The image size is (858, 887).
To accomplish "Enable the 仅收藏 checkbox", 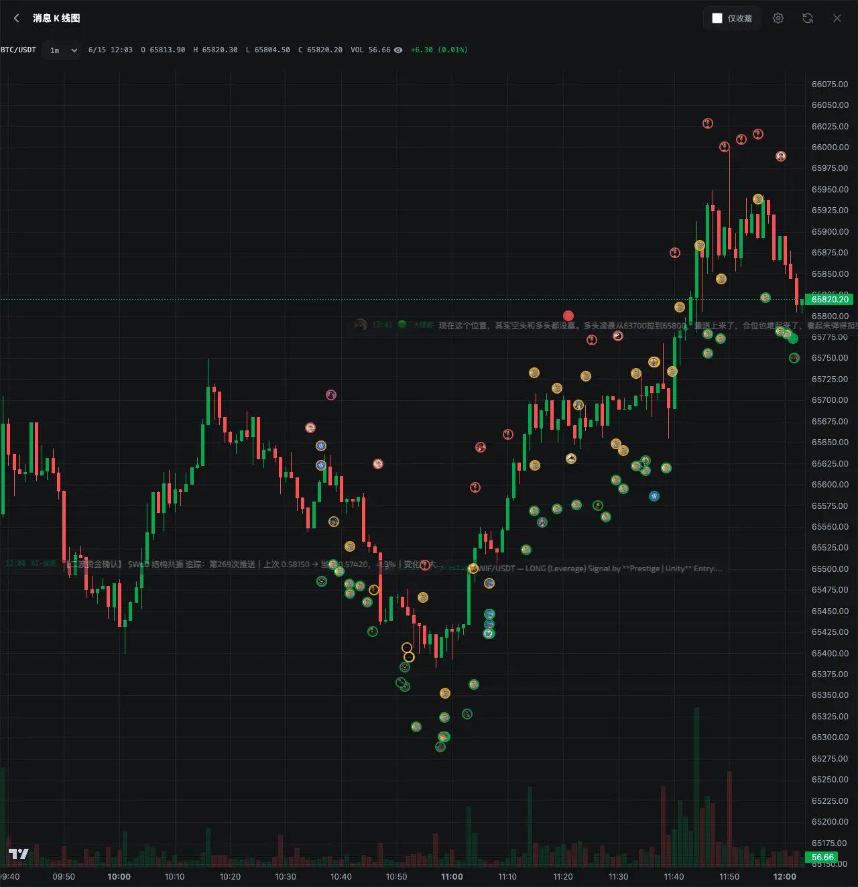I will point(717,18).
